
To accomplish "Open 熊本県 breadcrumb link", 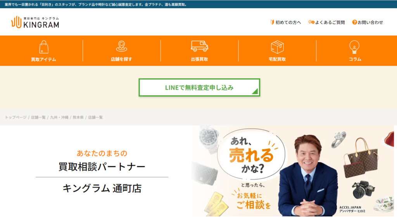I will point(78,117).
